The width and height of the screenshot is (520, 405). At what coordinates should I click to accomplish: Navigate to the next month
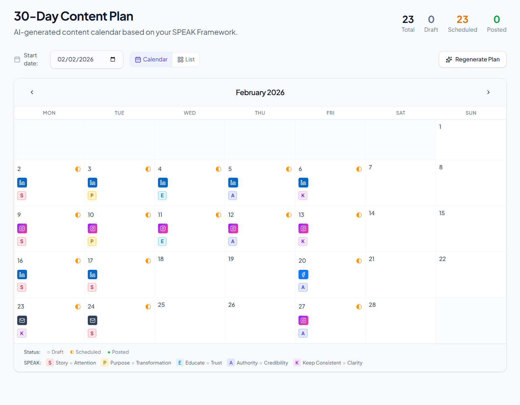click(488, 92)
